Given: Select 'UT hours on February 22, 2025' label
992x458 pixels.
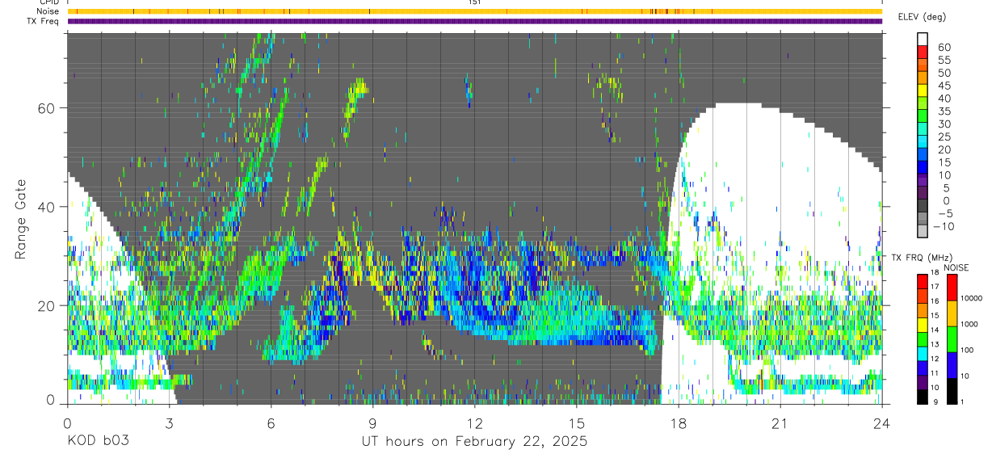Looking at the screenshot, I should click(x=474, y=442).
